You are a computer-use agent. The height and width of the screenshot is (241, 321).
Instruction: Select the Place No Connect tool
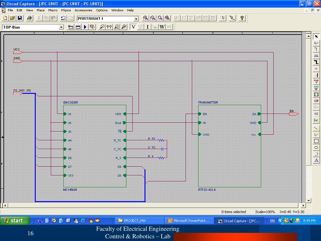coord(316,120)
